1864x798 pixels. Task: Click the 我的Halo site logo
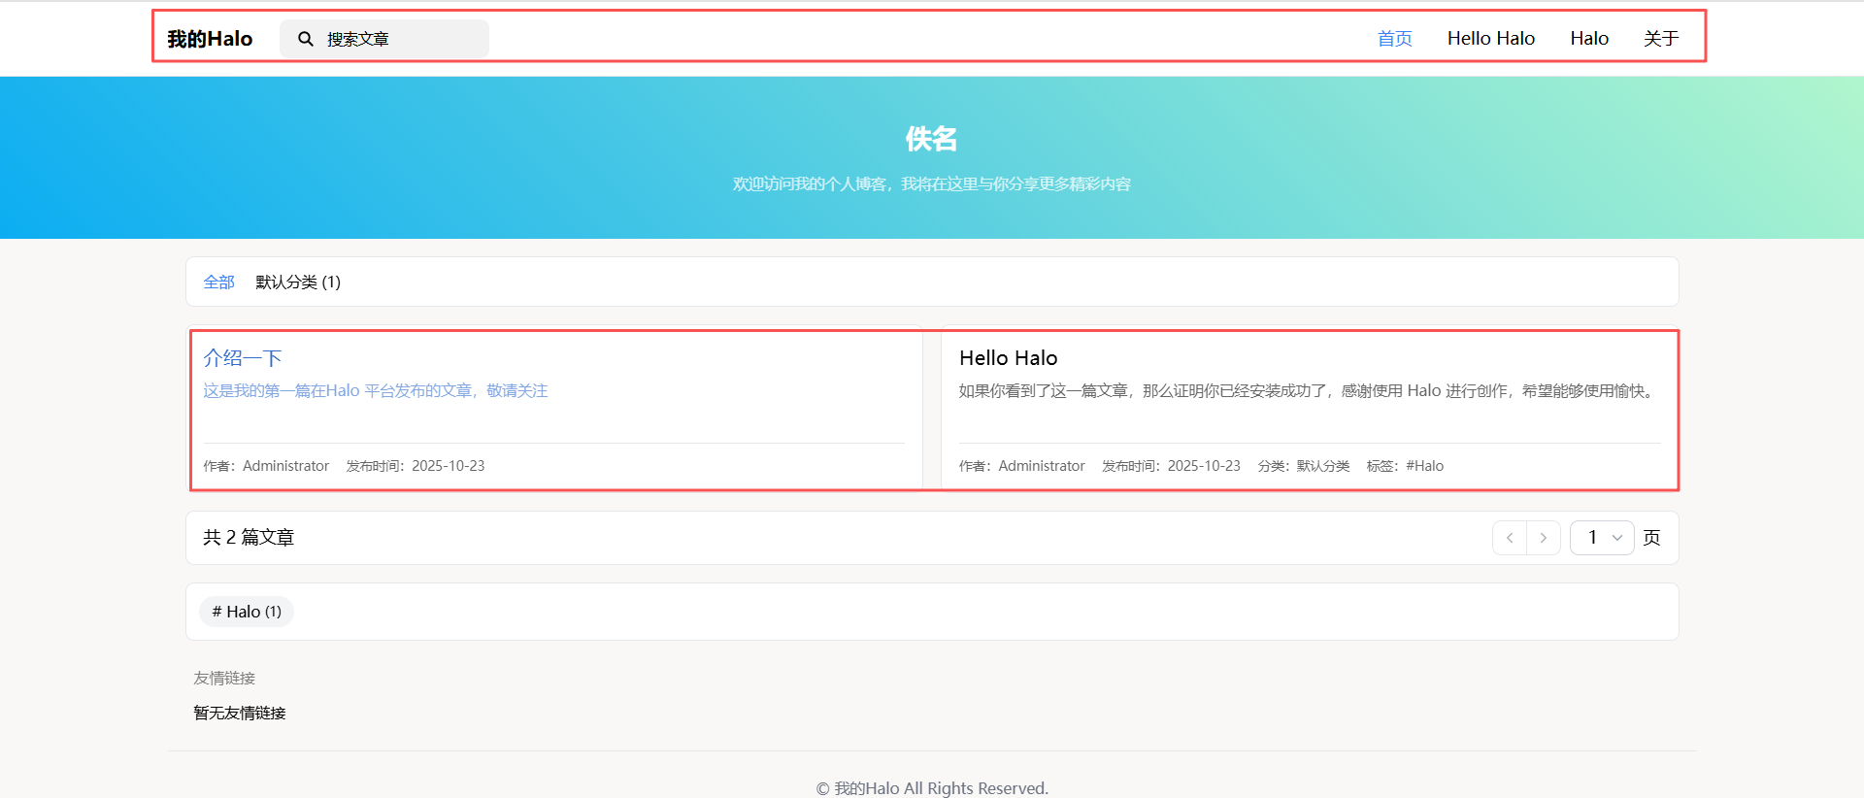tap(210, 39)
